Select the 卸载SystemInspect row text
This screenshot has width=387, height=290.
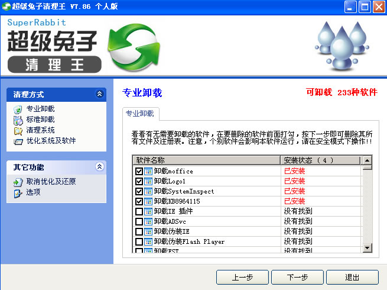[x=184, y=191]
